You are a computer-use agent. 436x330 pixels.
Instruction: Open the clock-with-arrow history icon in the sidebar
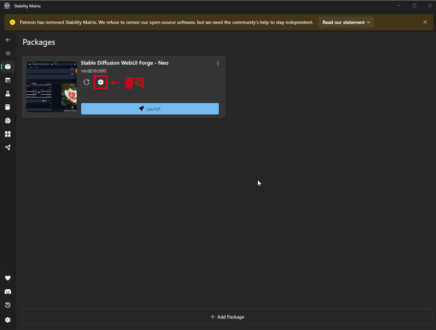pos(8,305)
